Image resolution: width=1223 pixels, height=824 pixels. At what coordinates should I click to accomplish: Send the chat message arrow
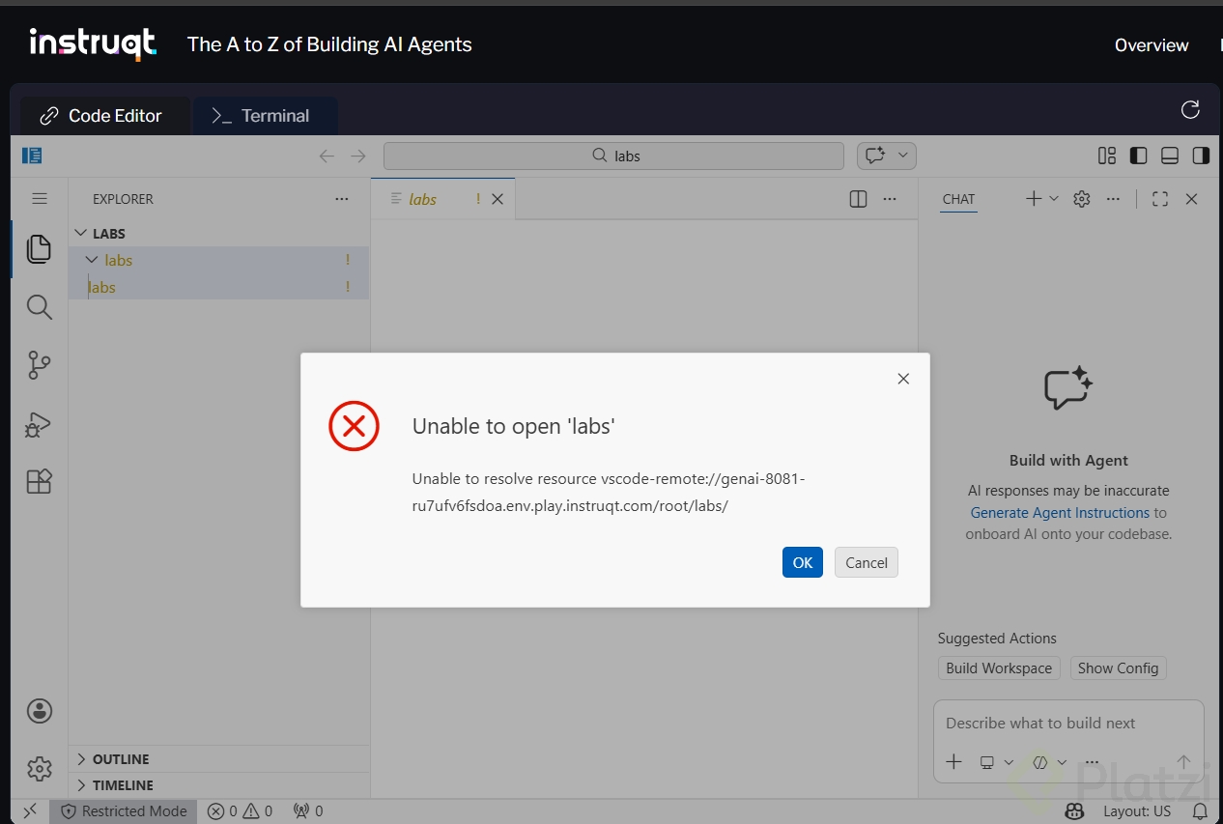tap(1184, 762)
